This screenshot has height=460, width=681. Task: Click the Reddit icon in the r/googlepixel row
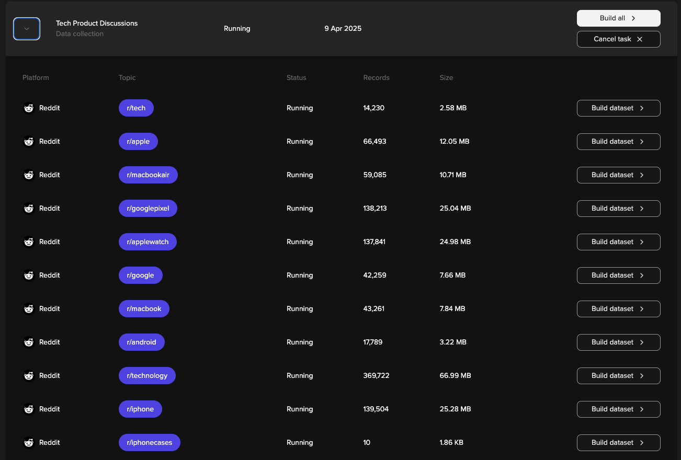29,209
